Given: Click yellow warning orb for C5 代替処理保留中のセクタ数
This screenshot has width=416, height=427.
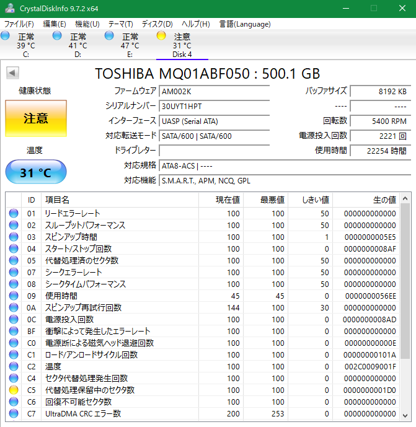Looking at the screenshot, I should coord(14,390).
